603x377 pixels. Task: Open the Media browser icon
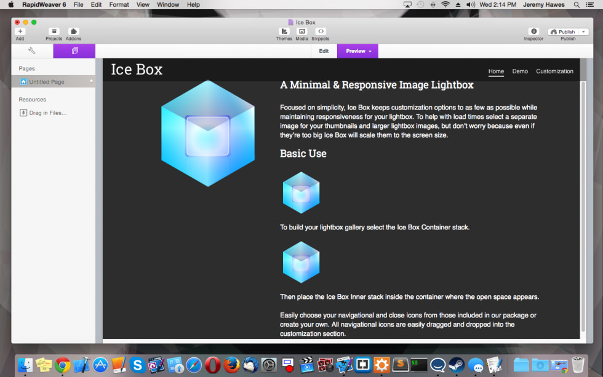302,31
